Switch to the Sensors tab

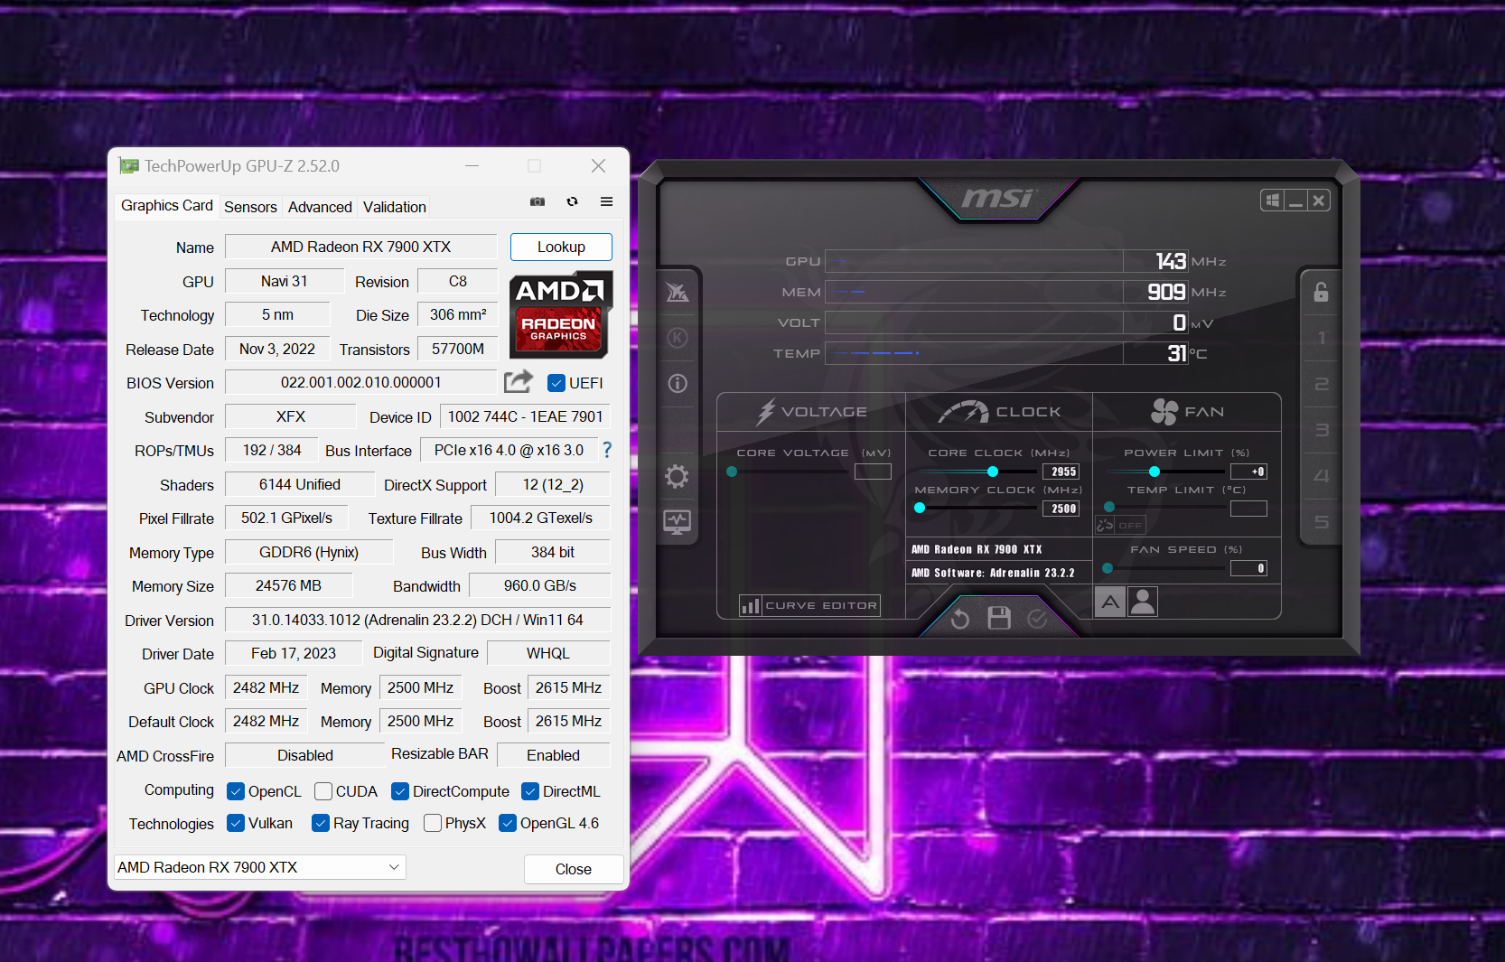pos(250,207)
